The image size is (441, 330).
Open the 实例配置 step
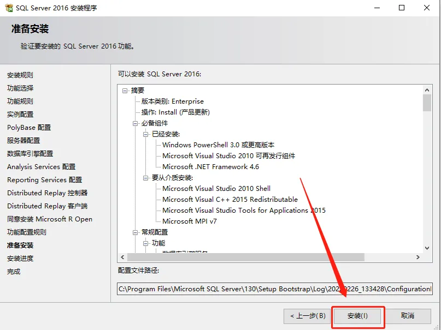pos(20,115)
